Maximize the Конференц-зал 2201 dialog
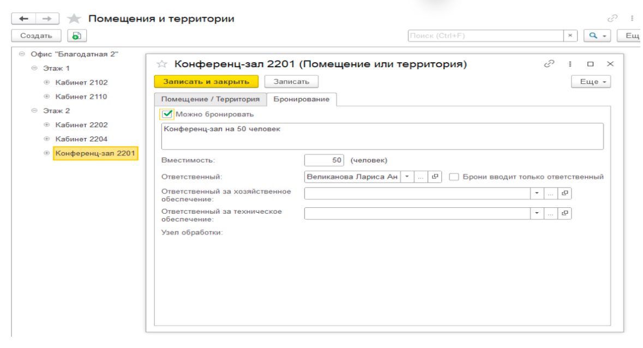This screenshot has height=348, width=643. [x=590, y=64]
